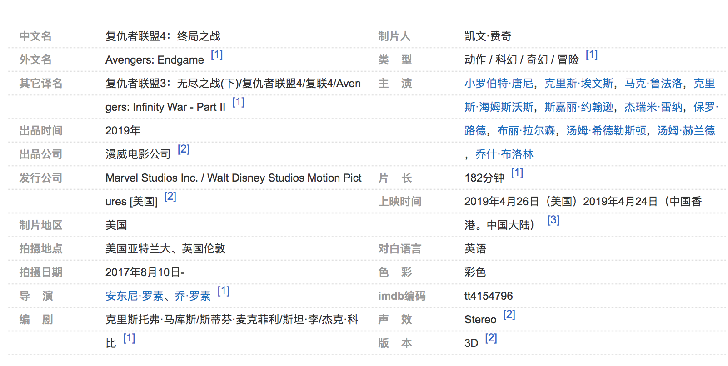728x366 pixels.
Task: Open citation [2] after ures [美国]
Action: (x=170, y=197)
